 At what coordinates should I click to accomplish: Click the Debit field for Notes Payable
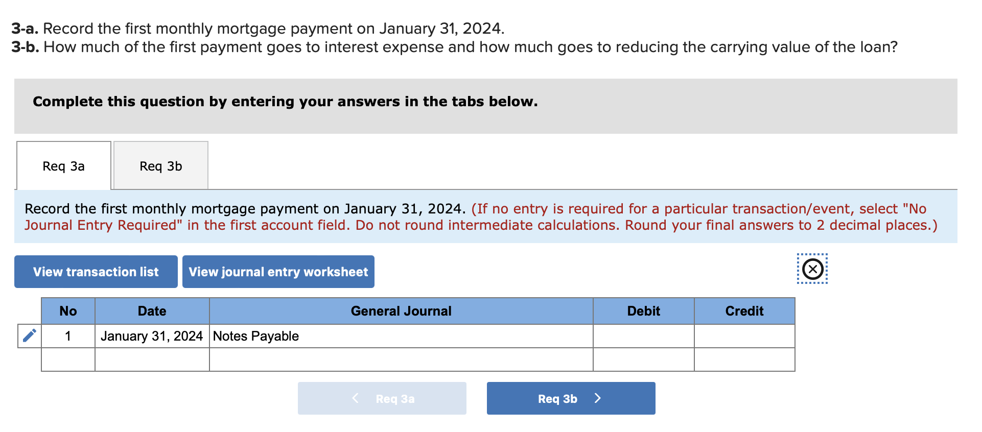coord(643,335)
